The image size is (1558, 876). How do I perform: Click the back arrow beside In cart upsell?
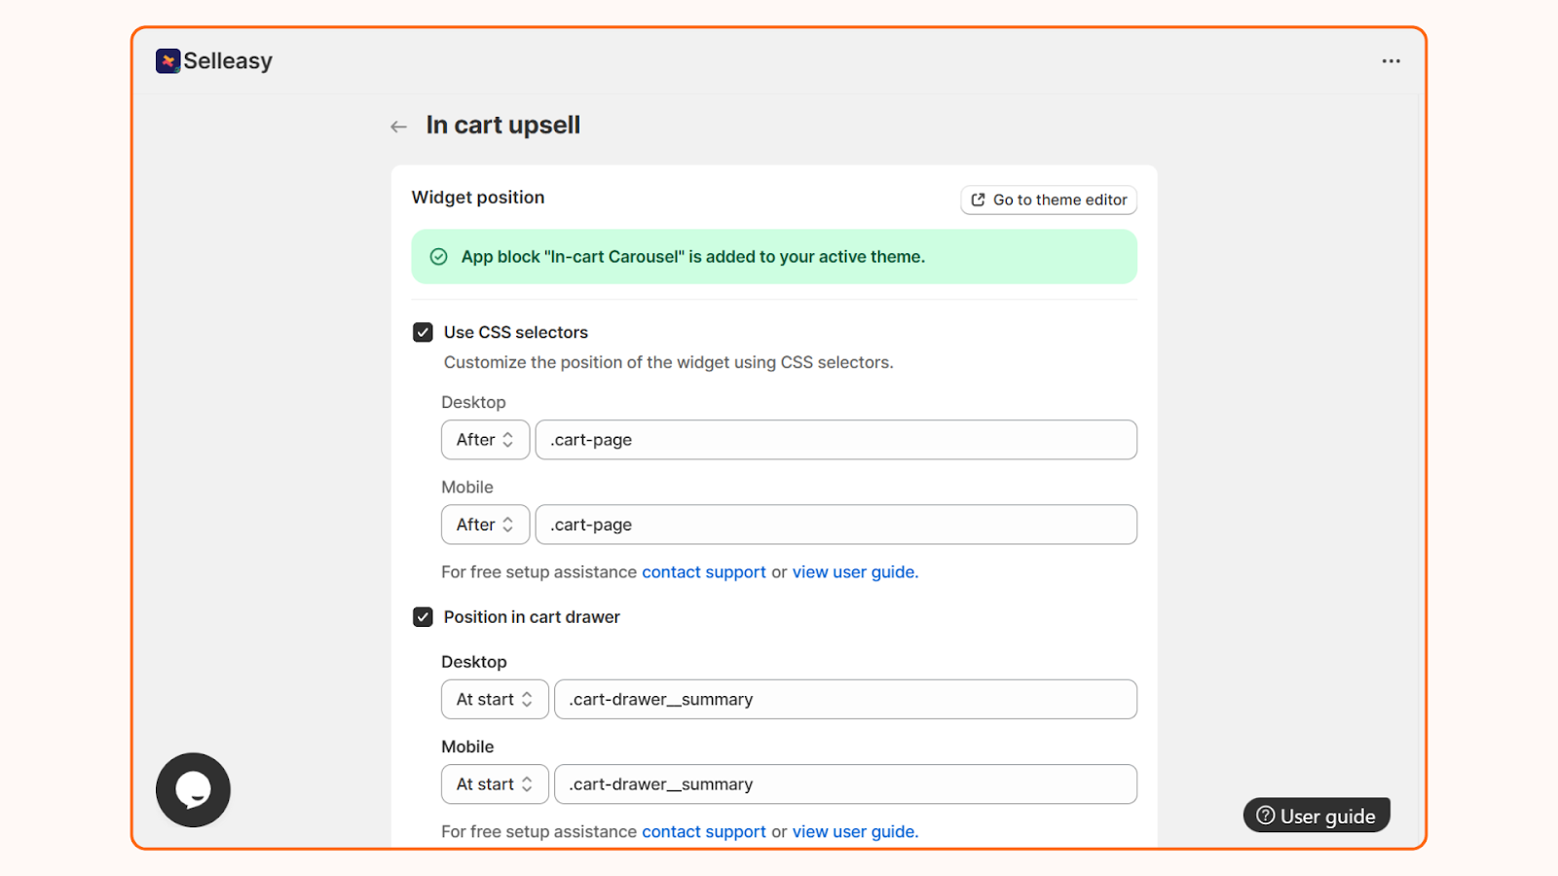click(398, 126)
